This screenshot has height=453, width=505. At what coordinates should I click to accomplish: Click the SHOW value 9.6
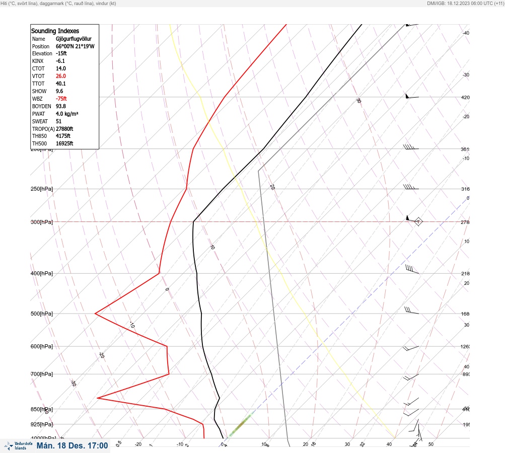(x=59, y=91)
